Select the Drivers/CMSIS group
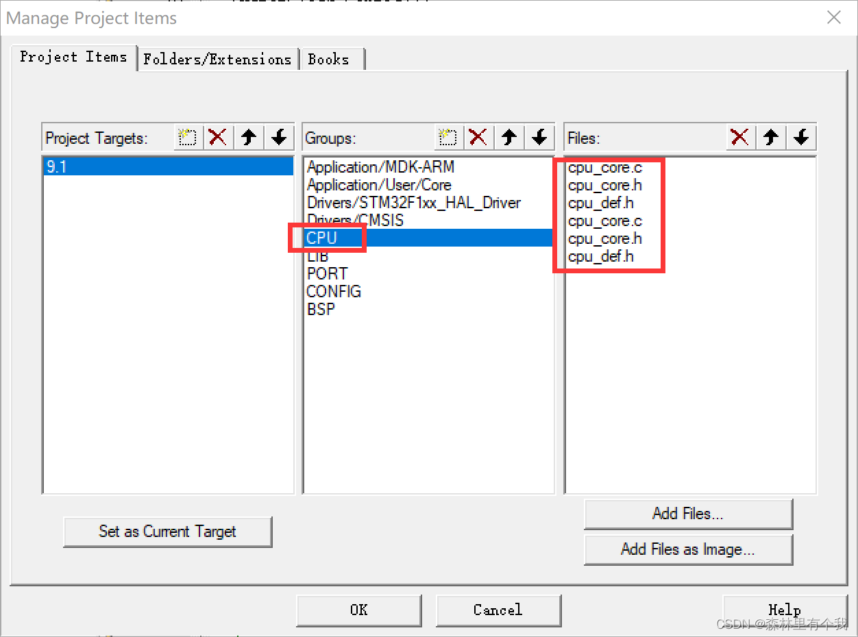 point(428,221)
